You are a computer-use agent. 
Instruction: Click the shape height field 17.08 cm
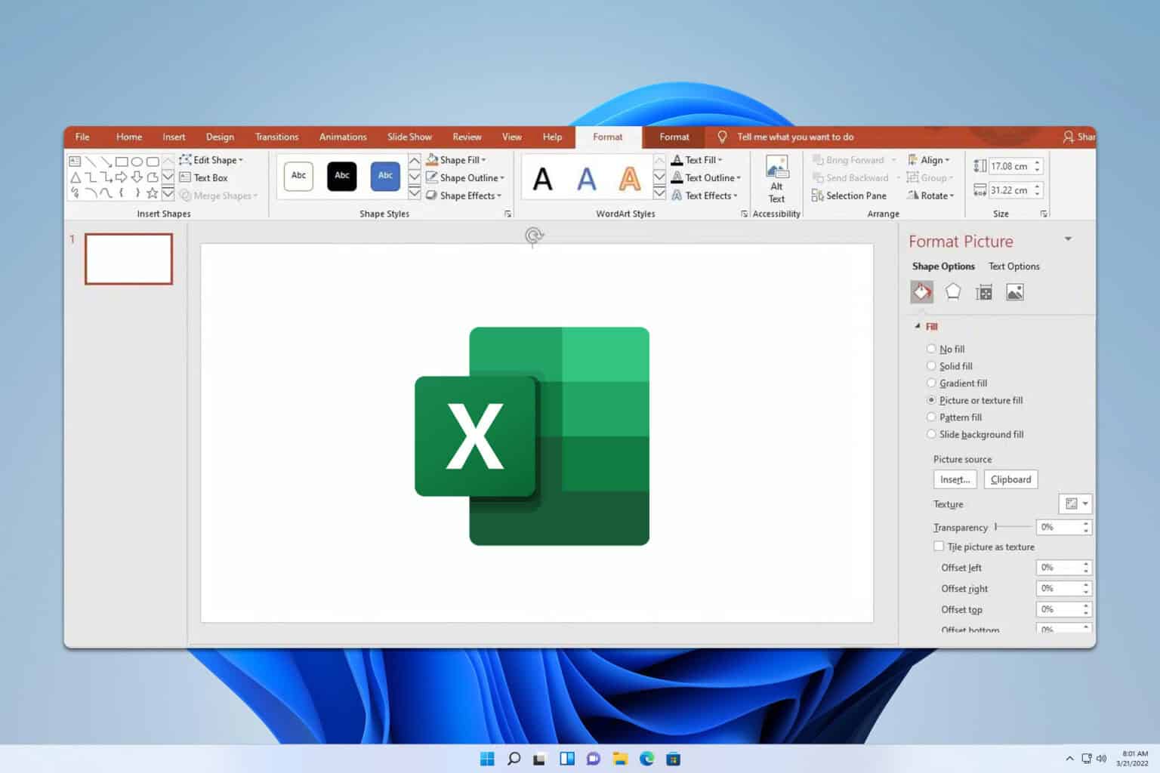1010,166
